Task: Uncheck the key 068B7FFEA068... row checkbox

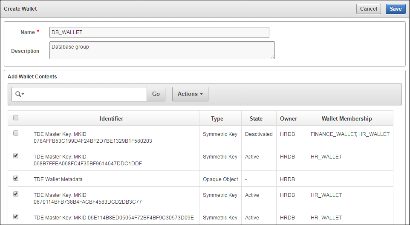Action: click(16, 156)
